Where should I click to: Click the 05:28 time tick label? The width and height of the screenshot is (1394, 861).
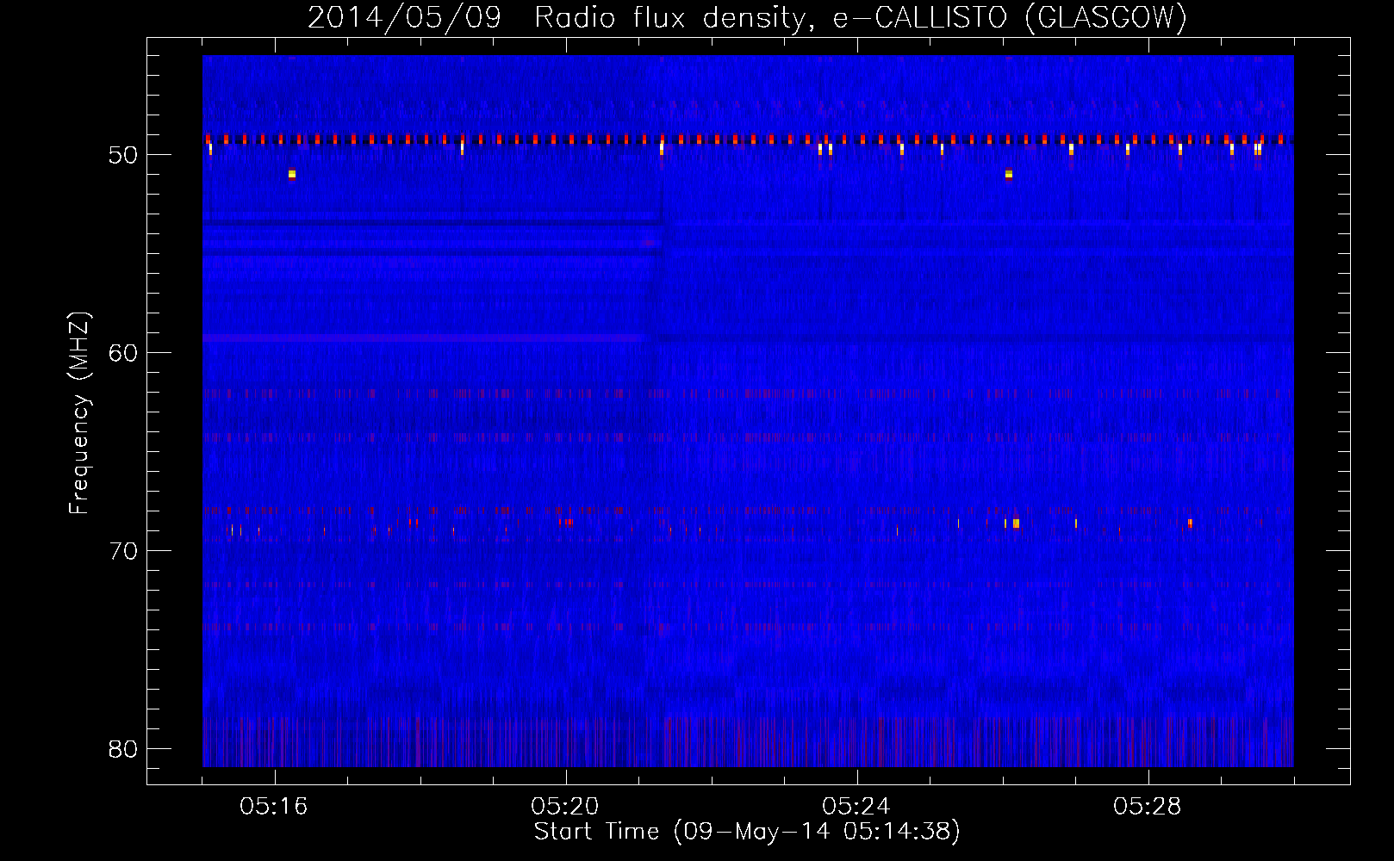pyautogui.click(x=1148, y=807)
